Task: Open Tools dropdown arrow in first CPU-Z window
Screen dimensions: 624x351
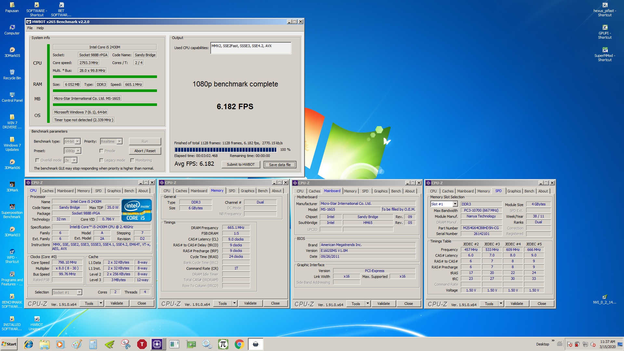Action: [x=101, y=303]
